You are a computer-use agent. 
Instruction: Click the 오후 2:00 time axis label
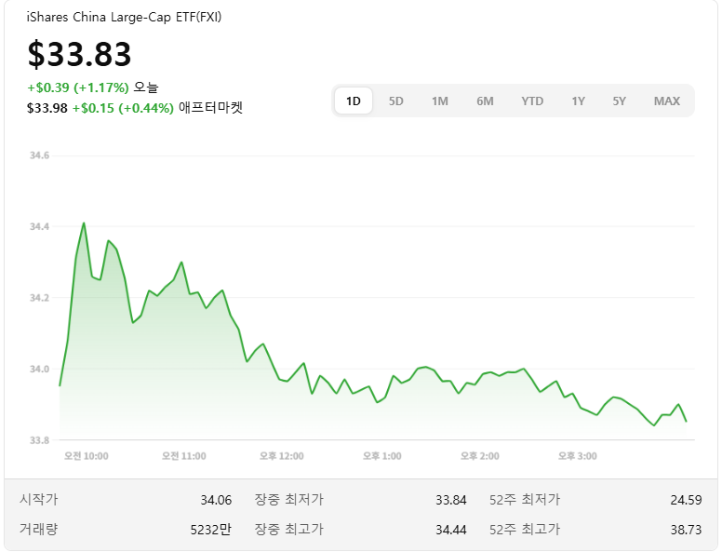[x=480, y=456]
